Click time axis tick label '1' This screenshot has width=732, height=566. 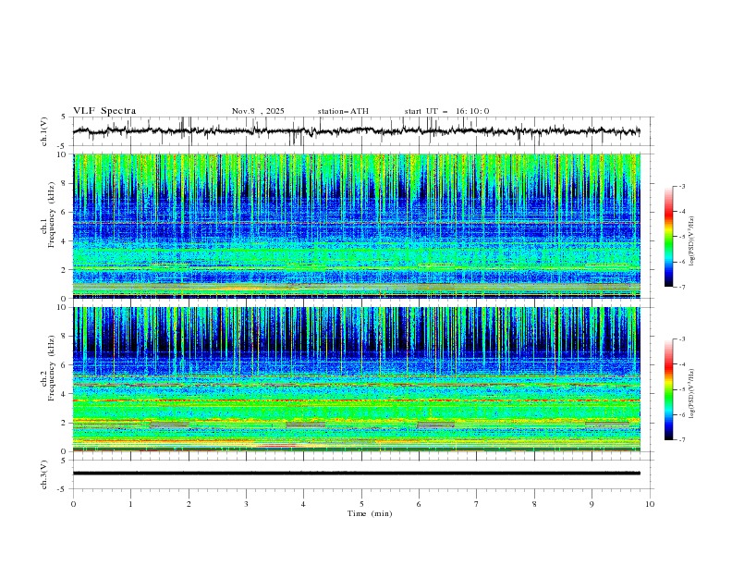(x=130, y=504)
